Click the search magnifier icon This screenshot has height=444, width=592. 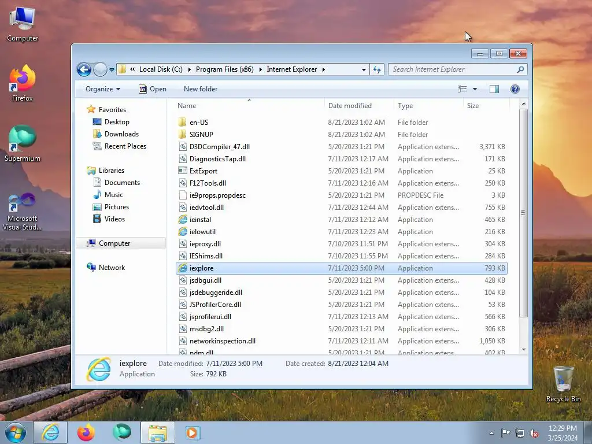(x=520, y=69)
